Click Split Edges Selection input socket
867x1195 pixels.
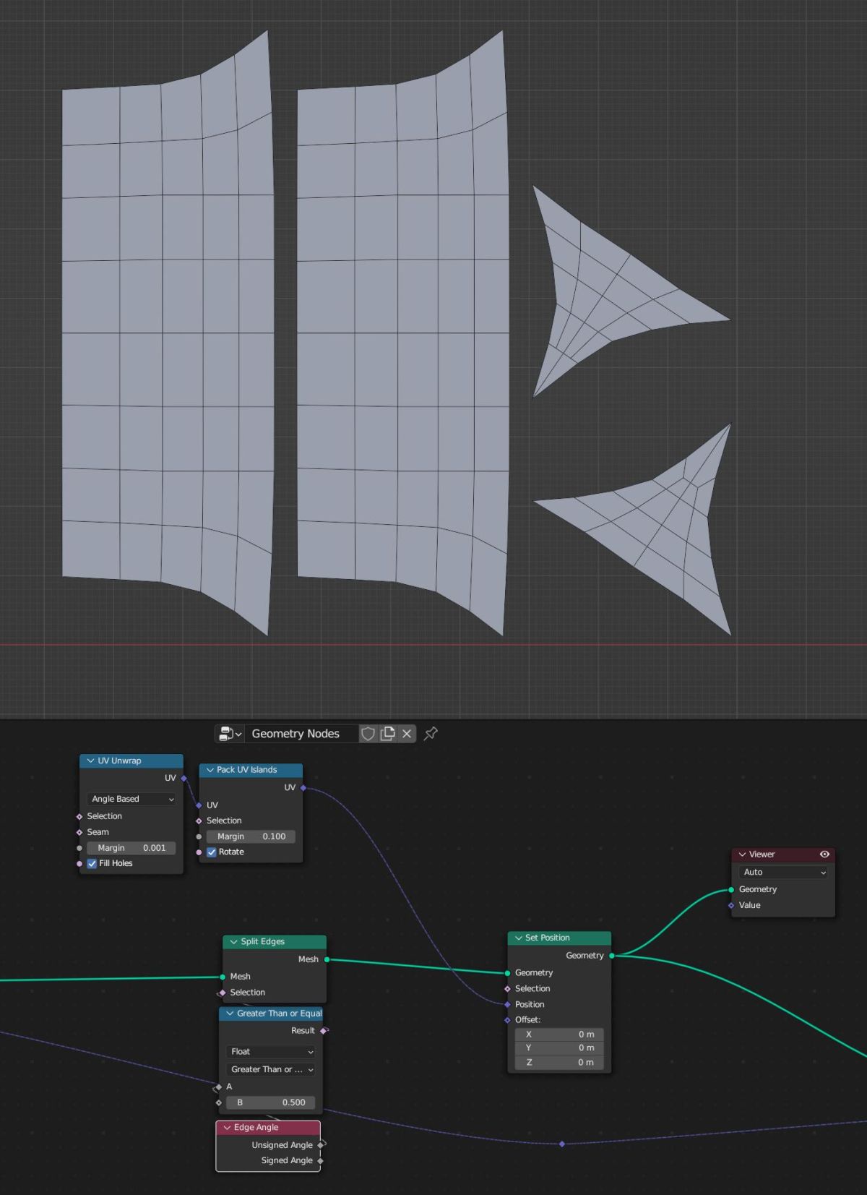pos(223,993)
